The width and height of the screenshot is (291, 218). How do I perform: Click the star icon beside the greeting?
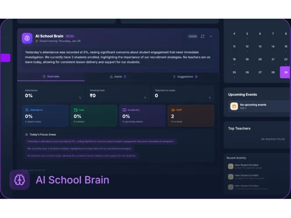[37, 41]
